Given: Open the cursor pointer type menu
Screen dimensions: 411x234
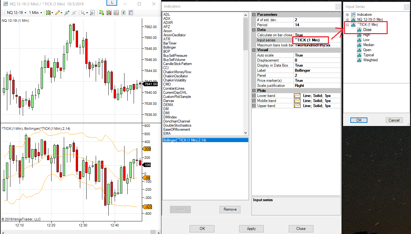Looking at the screenshot, I should pos(84,13).
